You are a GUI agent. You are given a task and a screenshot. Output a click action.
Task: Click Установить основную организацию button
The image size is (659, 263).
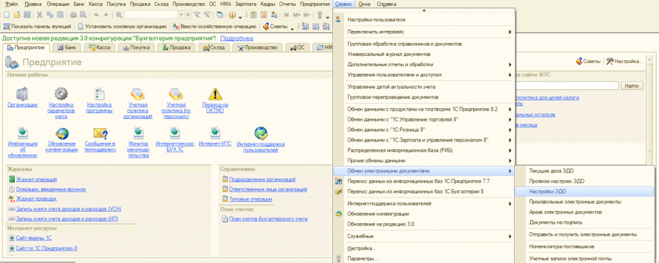(122, 27)
